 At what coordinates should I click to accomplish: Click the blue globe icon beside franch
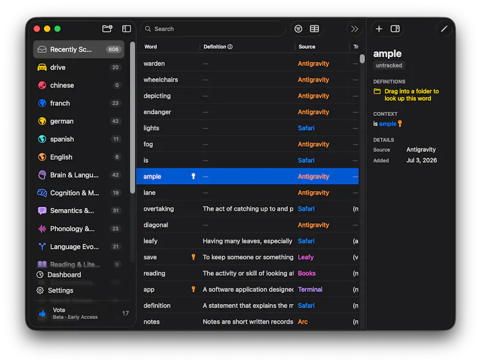point(42,103)
